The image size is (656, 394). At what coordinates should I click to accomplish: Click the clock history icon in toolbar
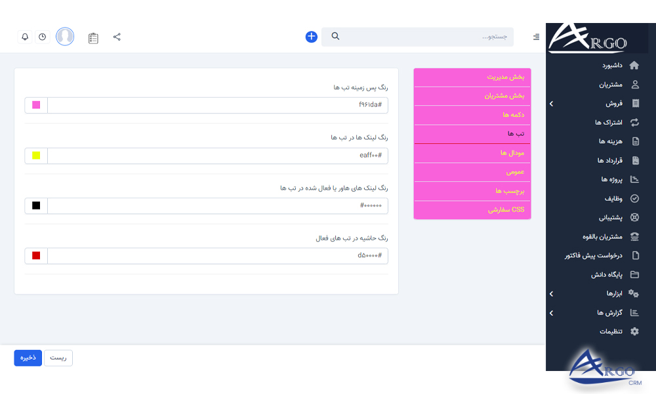click(43, 37)
